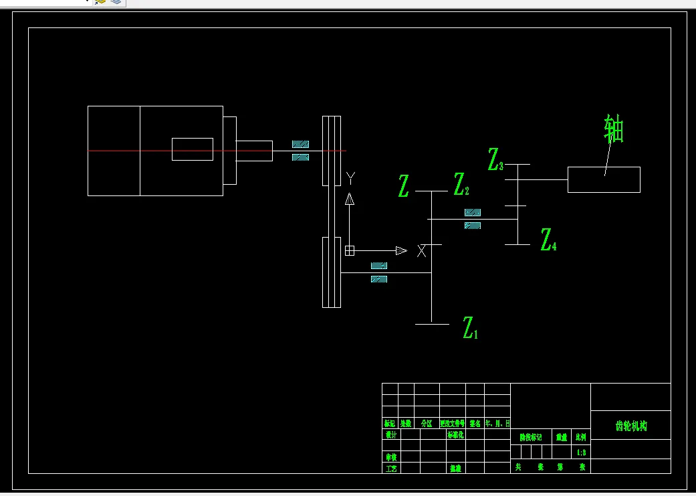696x496 pixels.
Task: Click the UCS X axis arrowhead
Action: pyautogui.click(x=401, y=250)
